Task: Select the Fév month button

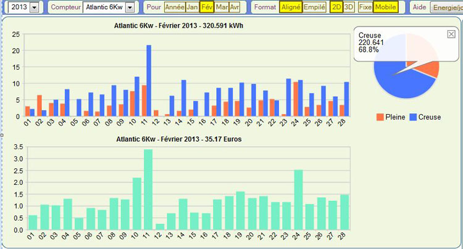Action: (x=207, y=7)
